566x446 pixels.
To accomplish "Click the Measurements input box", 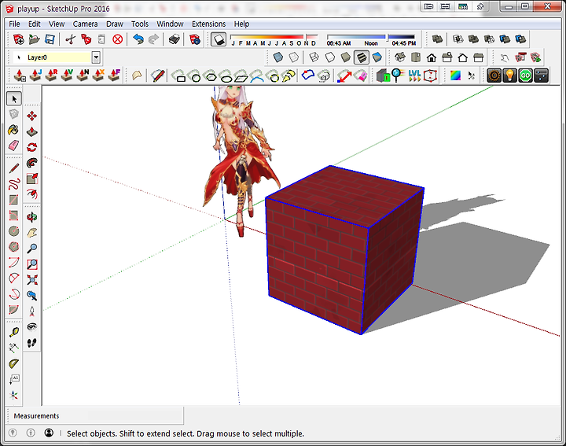I will pos(95,415).
